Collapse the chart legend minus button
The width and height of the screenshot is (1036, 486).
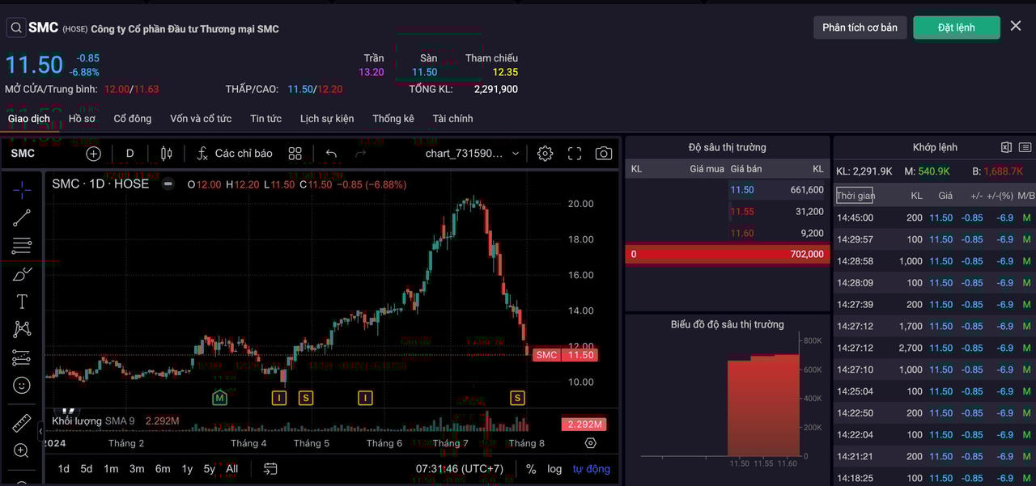pyautogui.click(x=168, y=184)
